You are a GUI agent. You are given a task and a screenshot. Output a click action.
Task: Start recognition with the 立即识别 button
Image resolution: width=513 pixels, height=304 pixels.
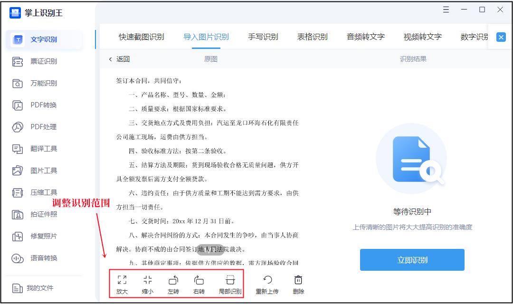[x=412, y=260]
